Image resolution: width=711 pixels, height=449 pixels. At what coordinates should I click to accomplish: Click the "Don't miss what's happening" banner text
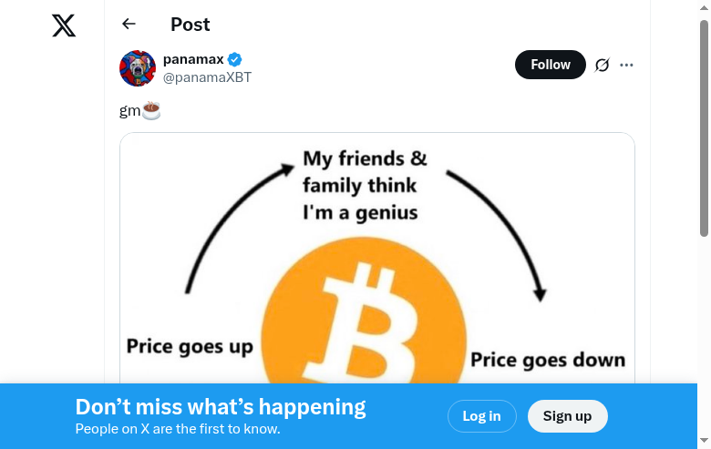click(221, 407)
